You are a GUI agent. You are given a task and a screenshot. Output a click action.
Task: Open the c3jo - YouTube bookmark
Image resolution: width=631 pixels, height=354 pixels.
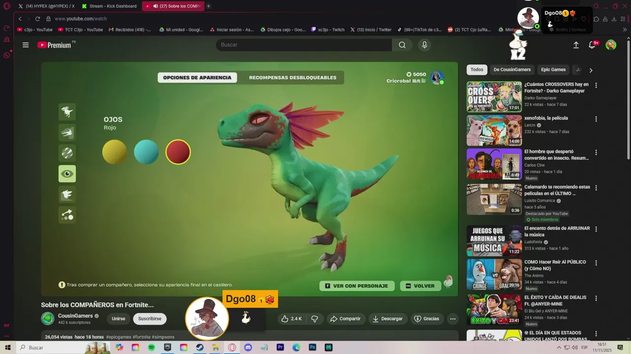point(35,29)
